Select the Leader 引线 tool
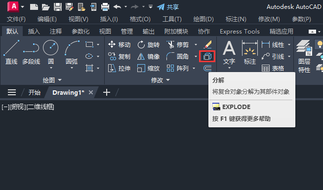This screenshot has height=190, width=323. [x=273, y=56]
